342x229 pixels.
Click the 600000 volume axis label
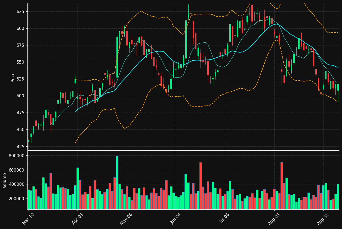pyautogui.click(x=17, y=170)
